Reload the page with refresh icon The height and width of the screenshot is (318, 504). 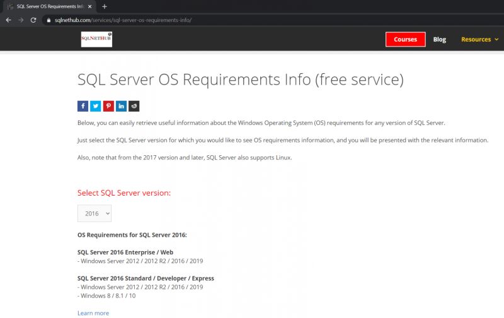coord(33,20)
